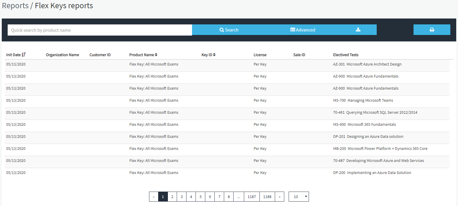Click the Flex Keys reports page title
The height and width of the screenshot is (206, 458).
click(x=64, y=6)
